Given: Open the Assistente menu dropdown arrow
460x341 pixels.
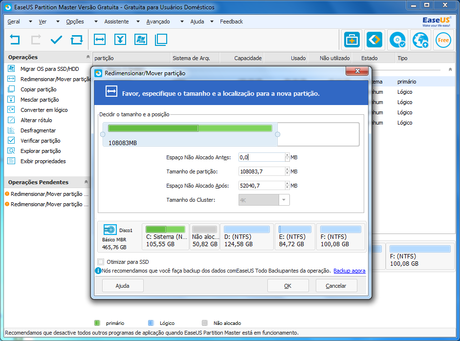Looking at the screenshot, I should coord(138,21).
